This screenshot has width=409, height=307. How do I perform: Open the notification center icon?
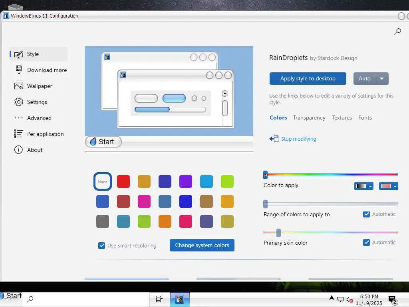[393, 300]
